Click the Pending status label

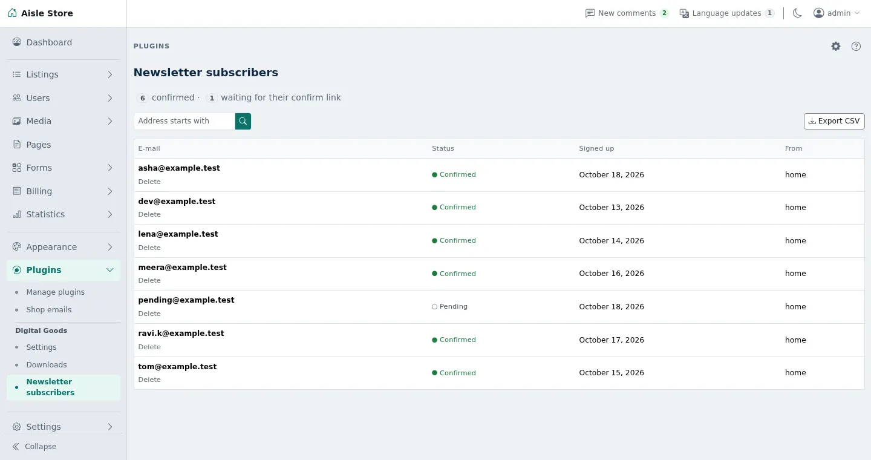tap(449, 306)
